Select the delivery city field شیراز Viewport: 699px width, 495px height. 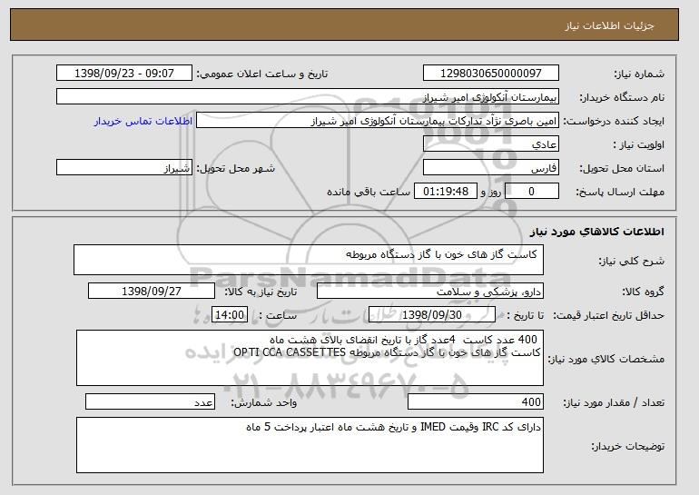(124, 168)
